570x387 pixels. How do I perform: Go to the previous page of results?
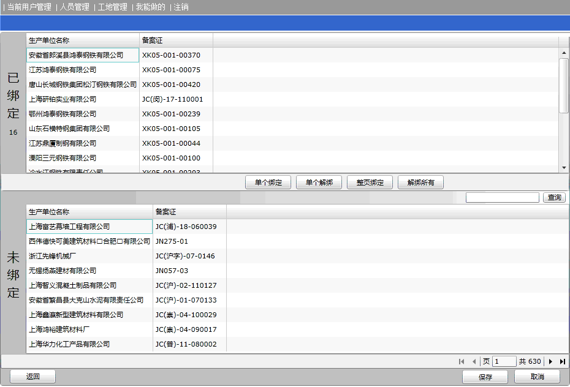[474, 362]
